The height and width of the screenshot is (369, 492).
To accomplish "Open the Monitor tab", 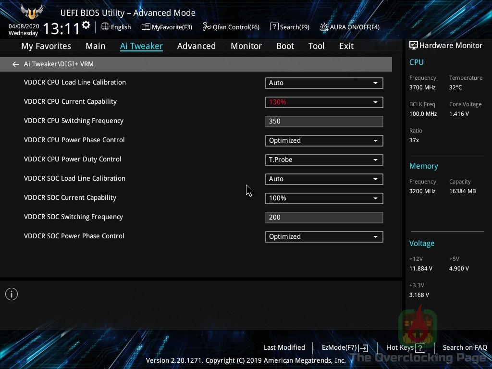I will [x=246, y=46].
